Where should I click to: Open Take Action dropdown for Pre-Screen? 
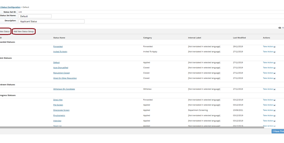pos(269,105)
